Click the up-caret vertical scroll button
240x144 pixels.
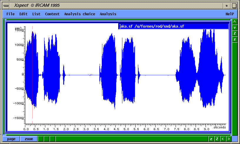235,22
